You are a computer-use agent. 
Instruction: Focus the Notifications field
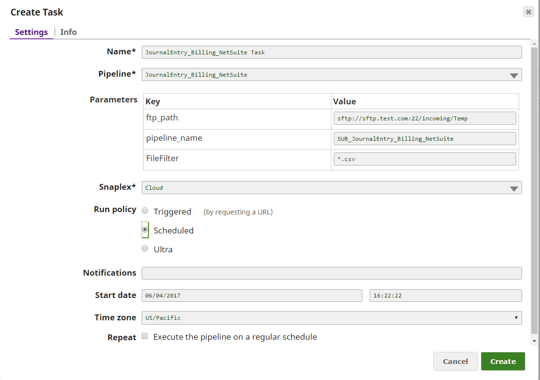pyautogui.click(x=332, y=273)
